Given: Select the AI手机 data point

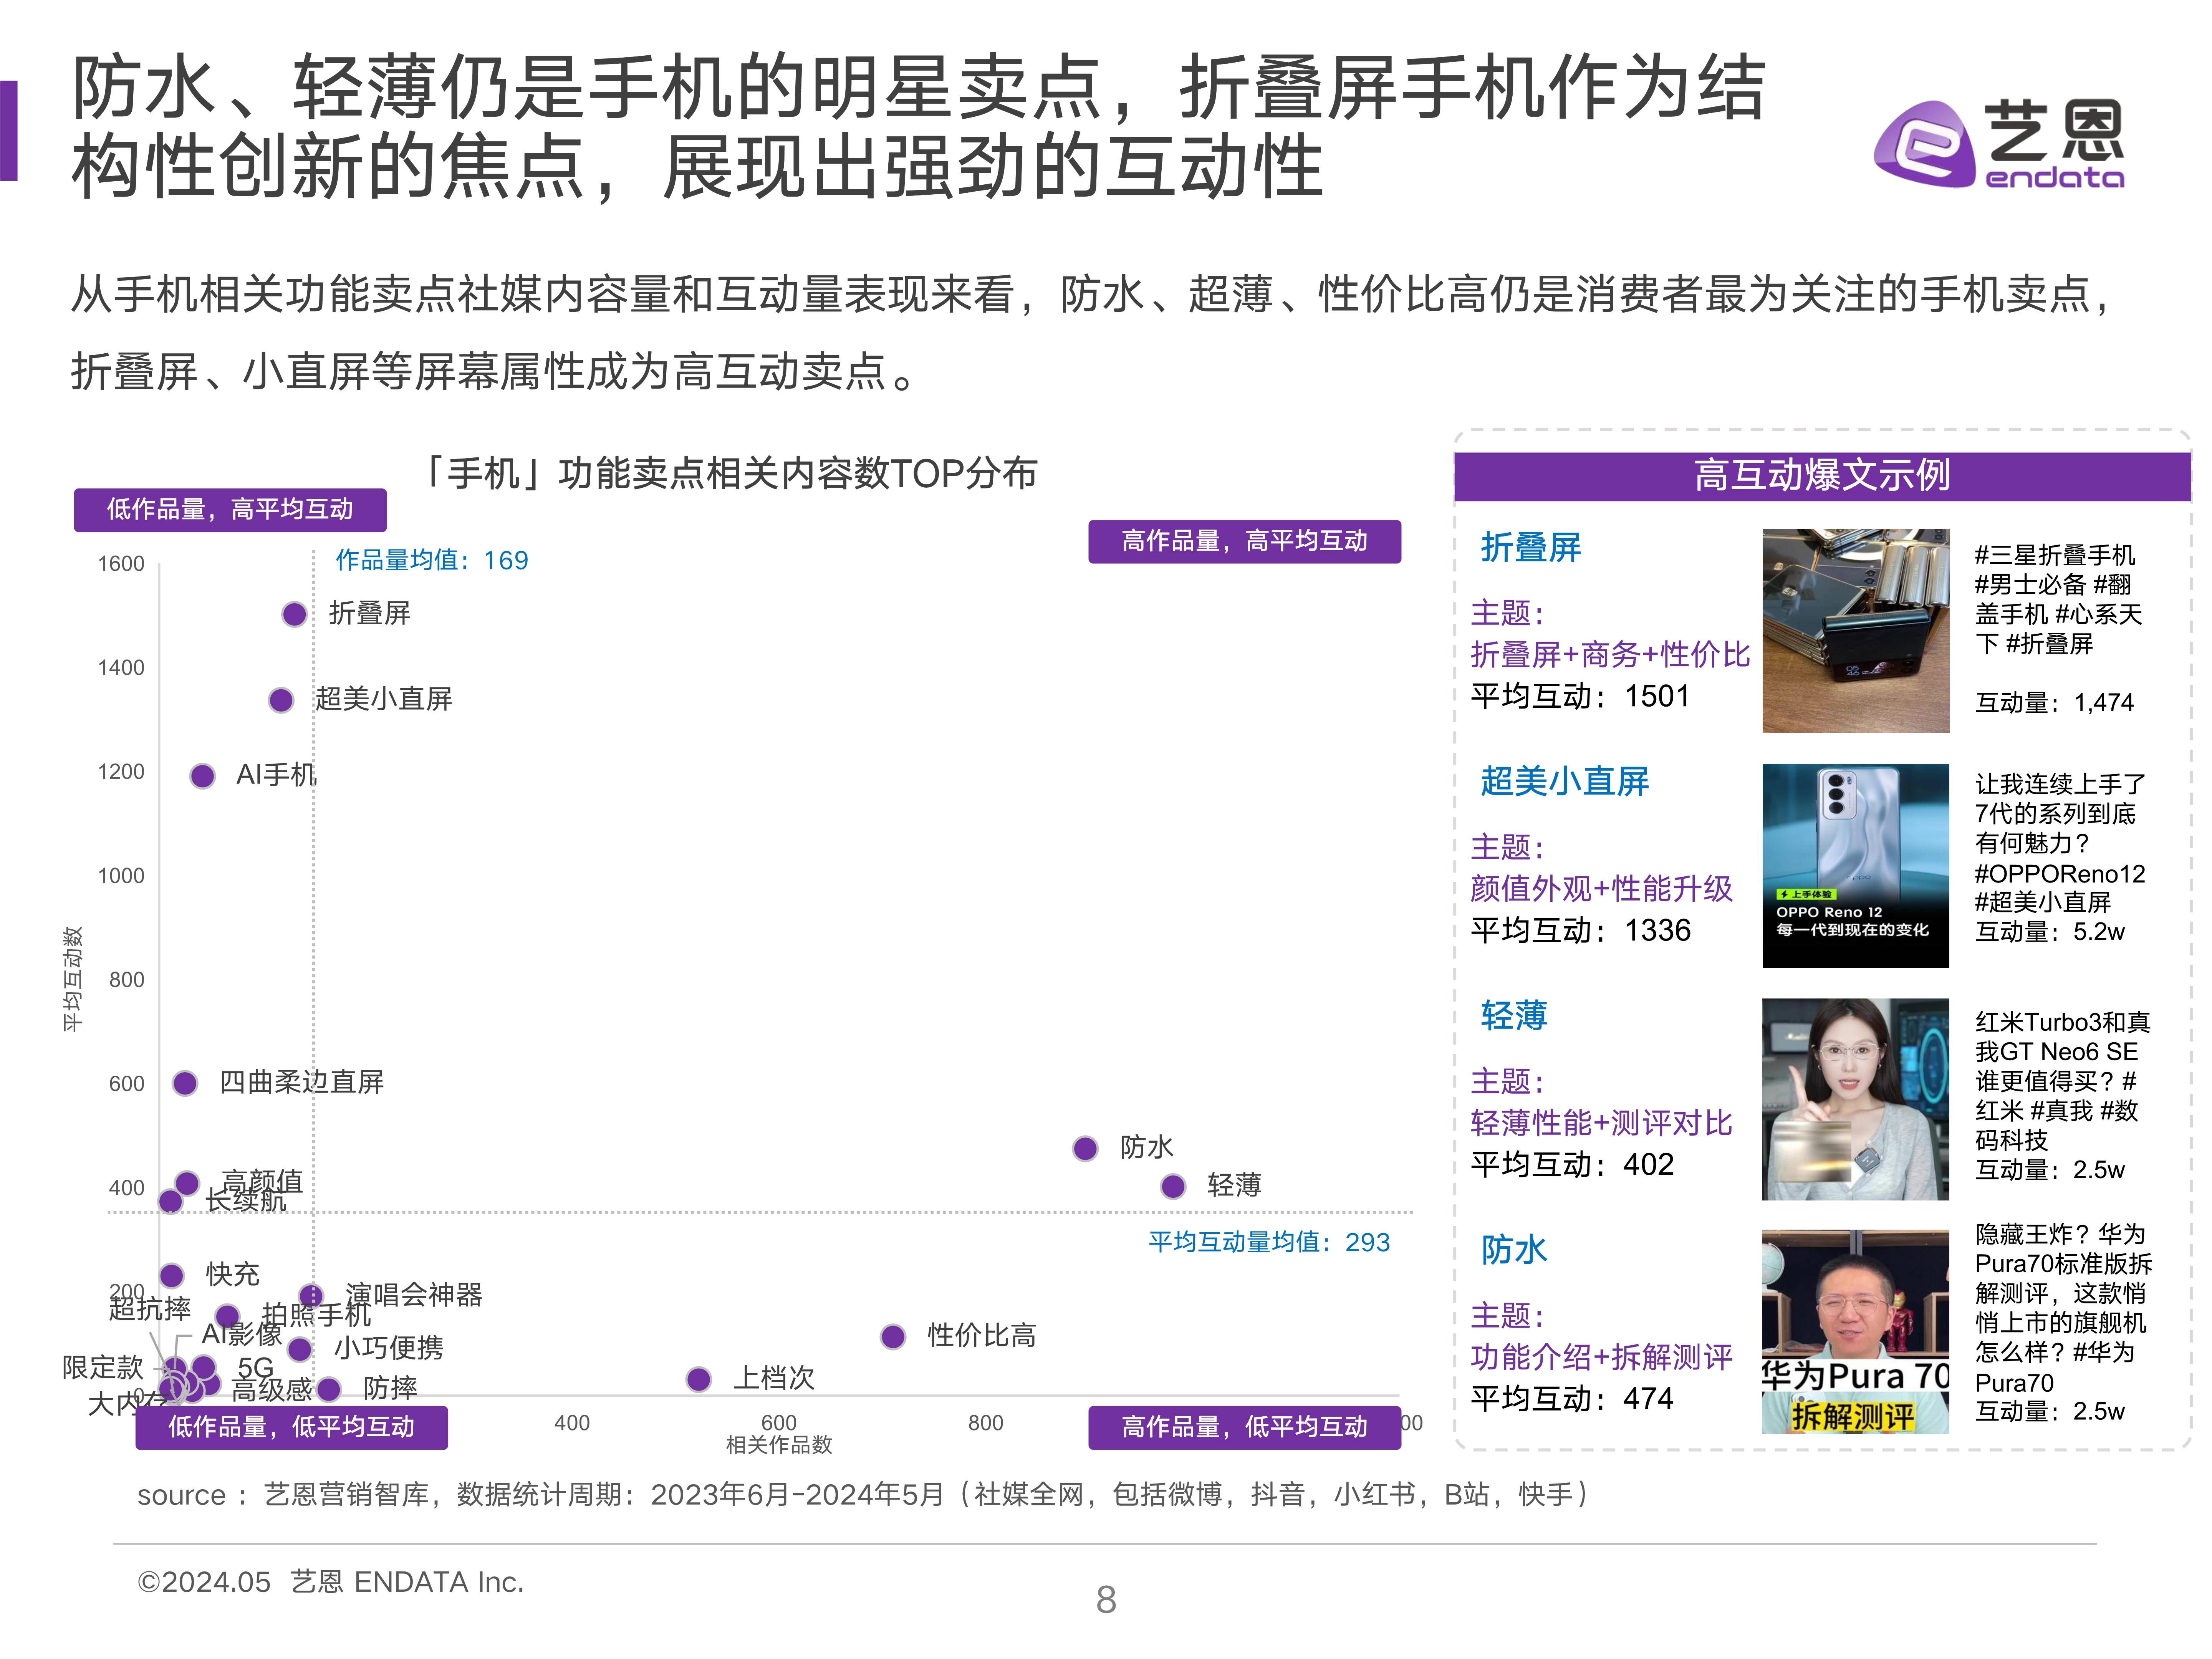Looking at the screenshot, I should coord(202,776).
